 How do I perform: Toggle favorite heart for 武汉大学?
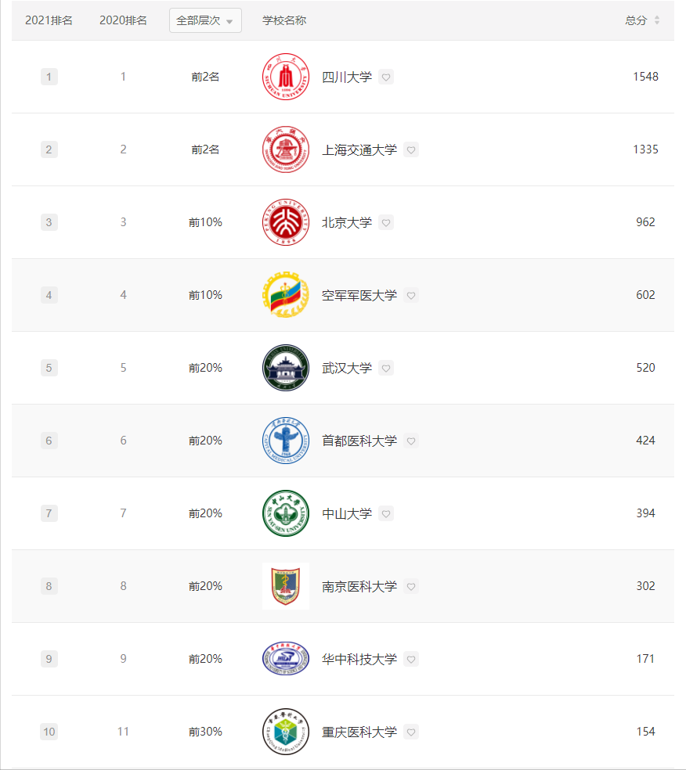pos(385,368)
